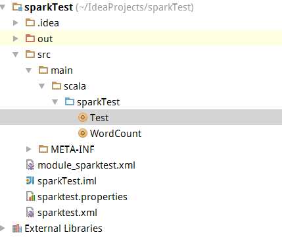Click the red out folder icon
The image size is (282, 241).
pos(30,38)
